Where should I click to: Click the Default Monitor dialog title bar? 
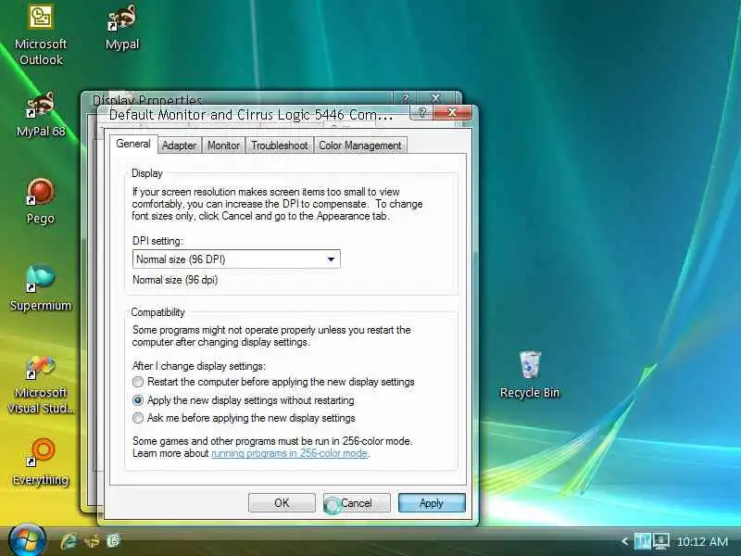[251, 115]
